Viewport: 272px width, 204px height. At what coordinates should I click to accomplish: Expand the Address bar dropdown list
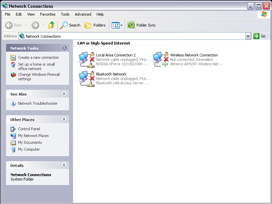point(248,36)
